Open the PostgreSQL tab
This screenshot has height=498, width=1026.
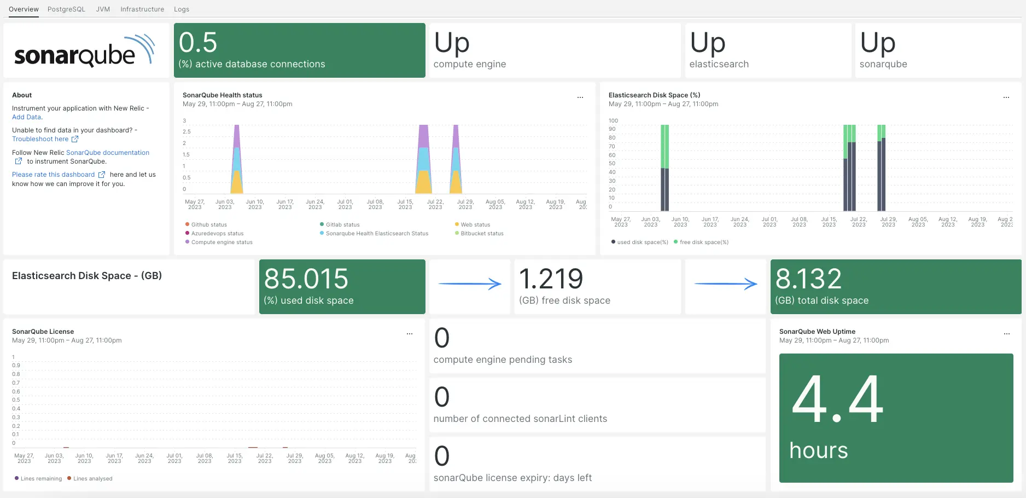(x=66, y=9)
